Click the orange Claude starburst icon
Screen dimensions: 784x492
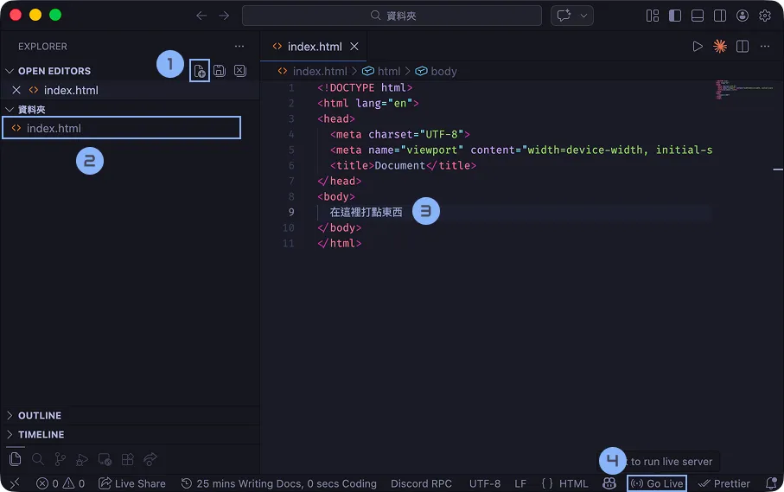(719, 47)
